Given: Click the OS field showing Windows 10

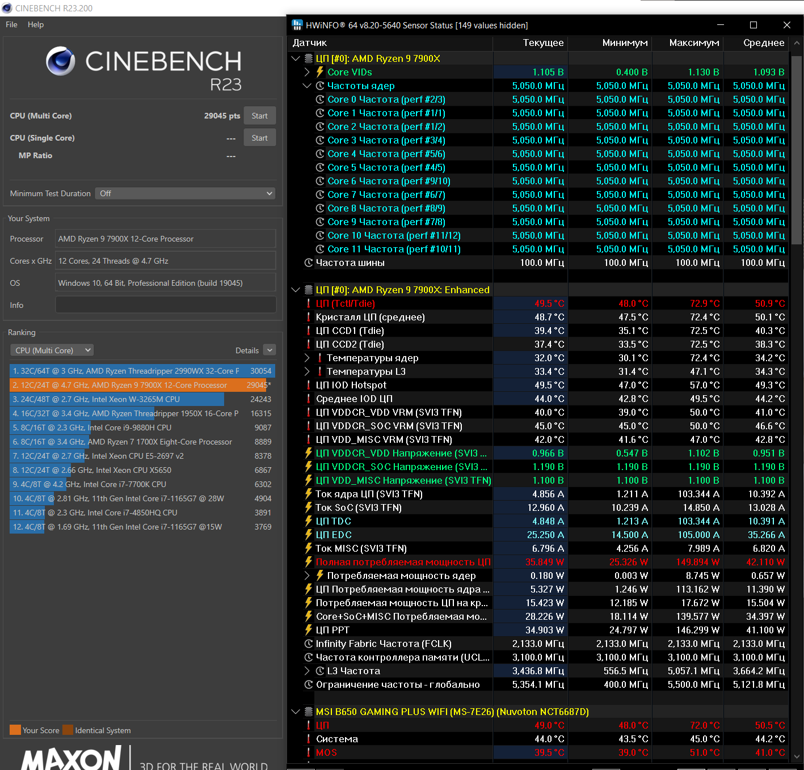Looking at the screenshot, I should tap(165, 283).
